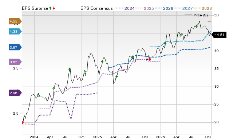Click green surprise arrow just after October 2024
The height and width of the screenshot is (139, 233).
point(85,74)
